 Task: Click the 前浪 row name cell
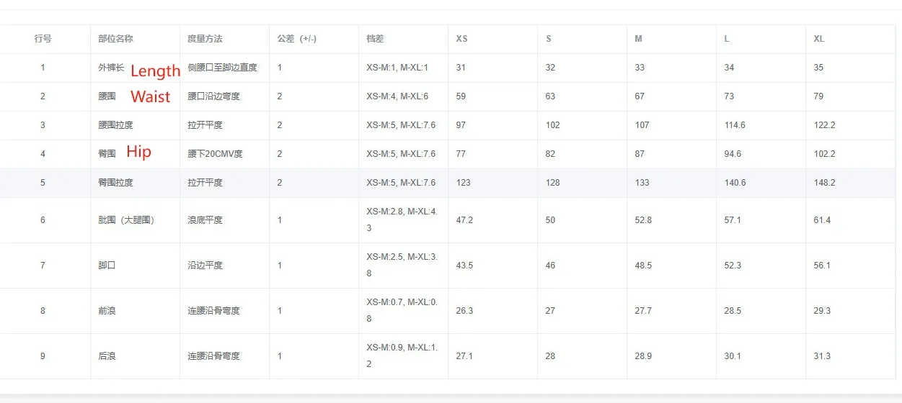point(107,311)
